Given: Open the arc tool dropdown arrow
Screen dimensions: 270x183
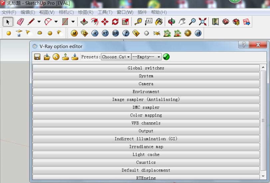Looking at the screenshot, I should coord(56,22).
